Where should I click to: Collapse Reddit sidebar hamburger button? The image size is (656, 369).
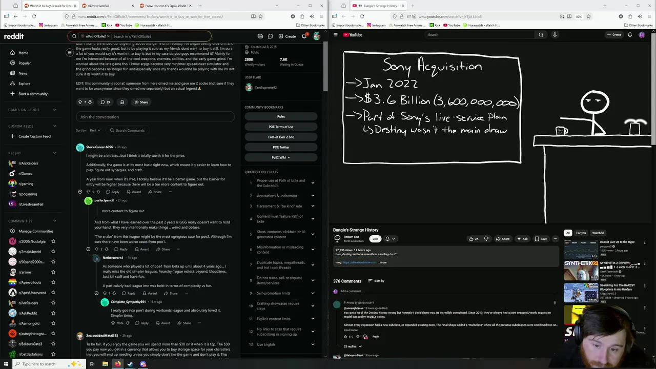[x=70, y=53]
